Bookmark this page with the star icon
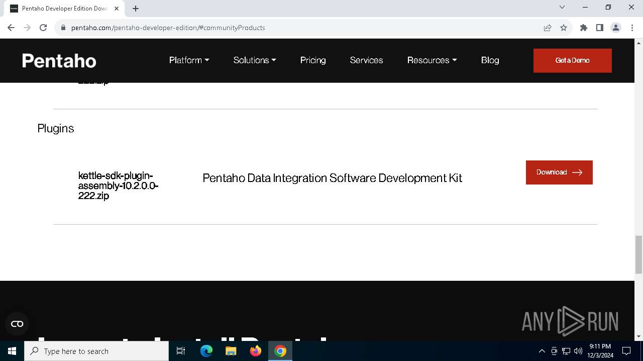This screenshot has height=361, width=643. pyautogui.click(x=564, y=28)
